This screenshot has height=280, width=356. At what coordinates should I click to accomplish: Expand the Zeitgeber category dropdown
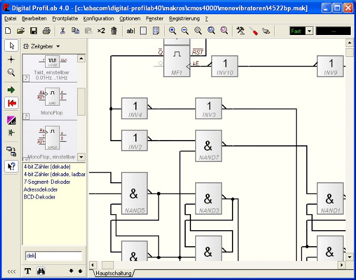[x=58, y=46]
